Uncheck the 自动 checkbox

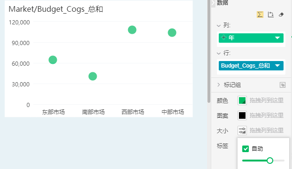point(246,149)
